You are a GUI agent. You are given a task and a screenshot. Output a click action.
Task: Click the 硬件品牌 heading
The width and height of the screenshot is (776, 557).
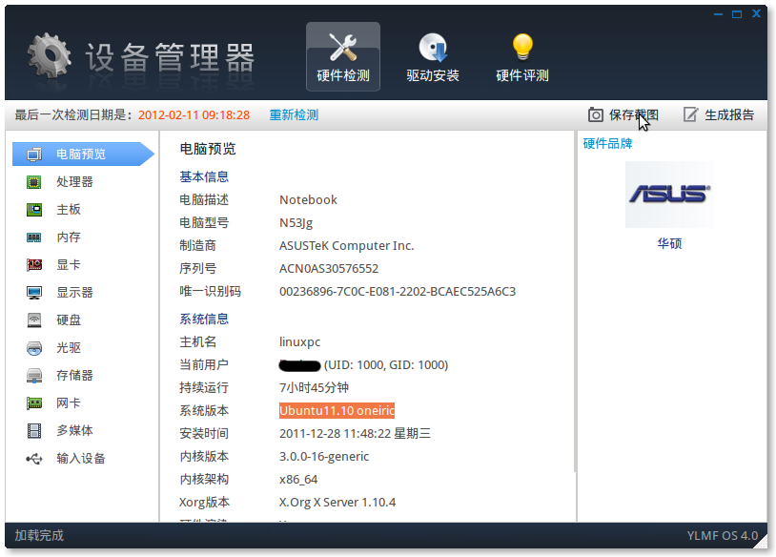607,144
